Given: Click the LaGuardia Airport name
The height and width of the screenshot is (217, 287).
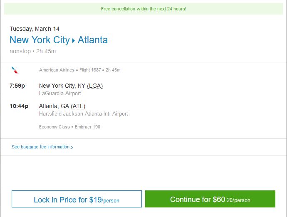Looking at the screenshot, I should [x=60, y=93].
